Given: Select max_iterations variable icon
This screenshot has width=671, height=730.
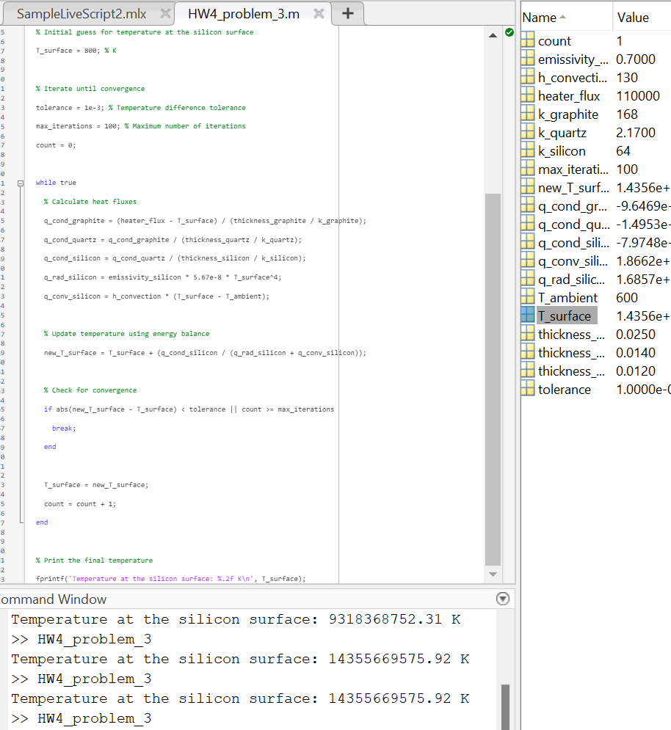Looking at the screenshot, I should (528, 168).
